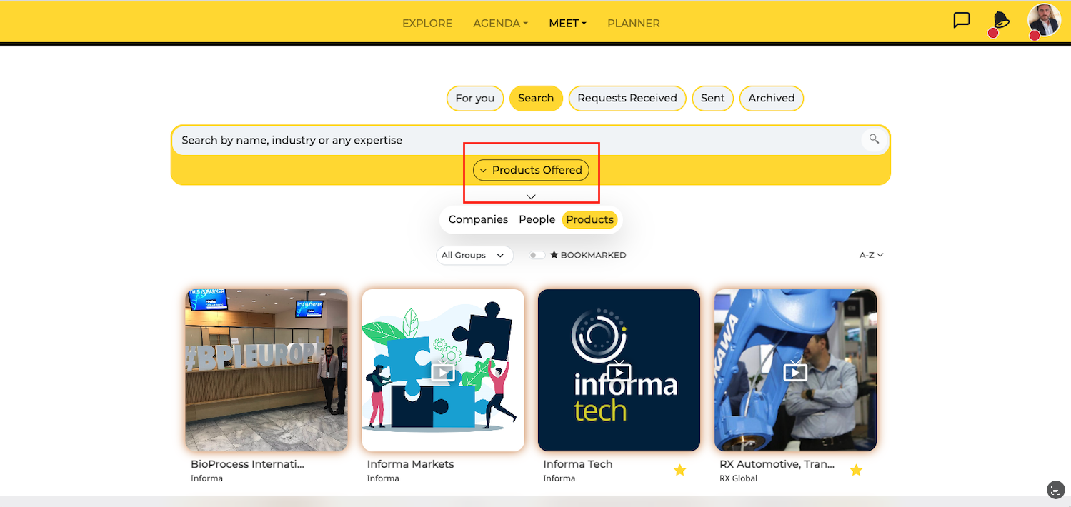
Task: Go to the PLANNER page
Action: coord(634,23)
